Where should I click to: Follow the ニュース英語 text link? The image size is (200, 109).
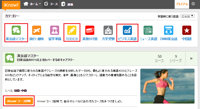148,39
